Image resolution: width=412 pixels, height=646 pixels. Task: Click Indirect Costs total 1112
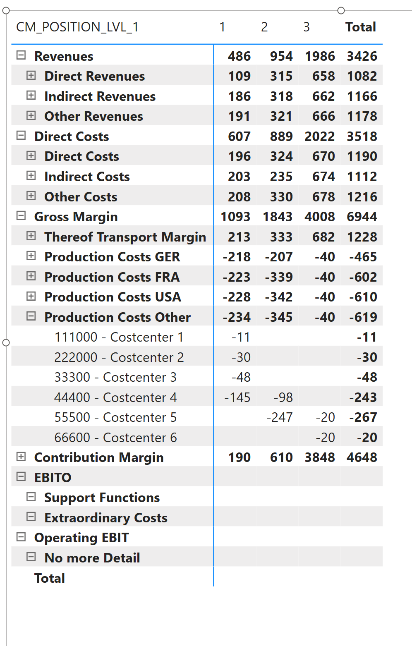pyautogui.click(x=362, y=177)
